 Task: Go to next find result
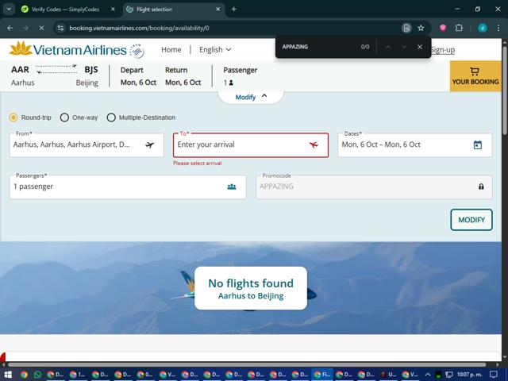click(x=404, y=47)
